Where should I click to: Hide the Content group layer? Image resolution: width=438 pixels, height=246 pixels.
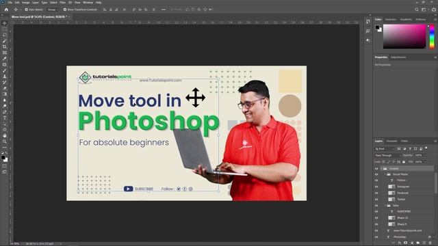click(x=376, y=169)
